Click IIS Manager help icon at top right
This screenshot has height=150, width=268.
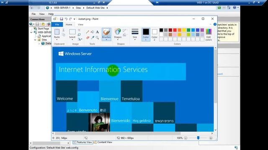coord(234,7)
